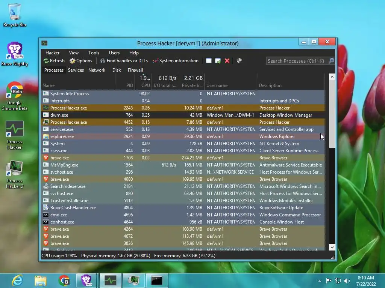Click the taskbar clock
The width and height of the screenshot is (385, 288).
366,281
